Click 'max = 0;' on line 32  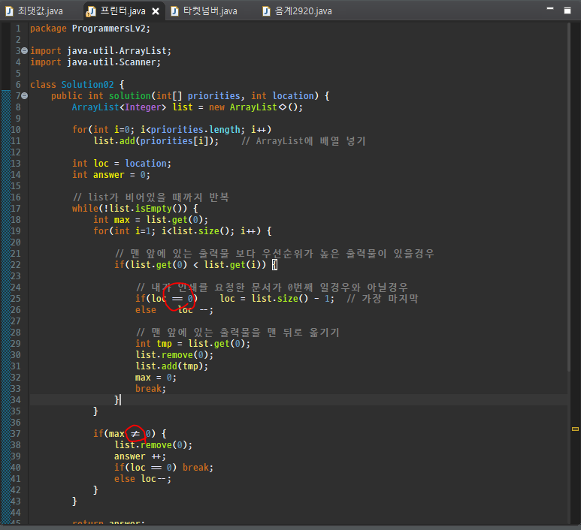tap(156, 378)
